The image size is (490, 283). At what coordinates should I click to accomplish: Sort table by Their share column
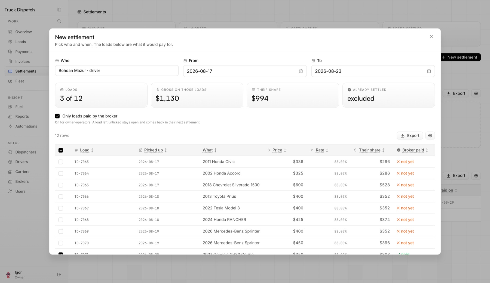[x=369, y=150]
